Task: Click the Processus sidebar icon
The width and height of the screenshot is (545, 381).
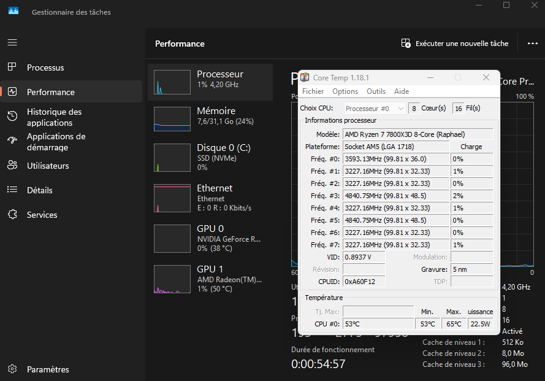Action: pos(12,67)
